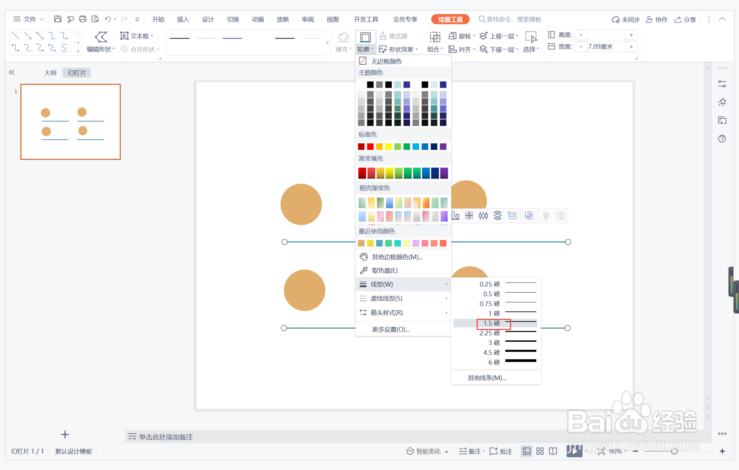Expand the line style gallery more arrow
Viewport: 739px width, 470px height.
(x=327, y=43)
